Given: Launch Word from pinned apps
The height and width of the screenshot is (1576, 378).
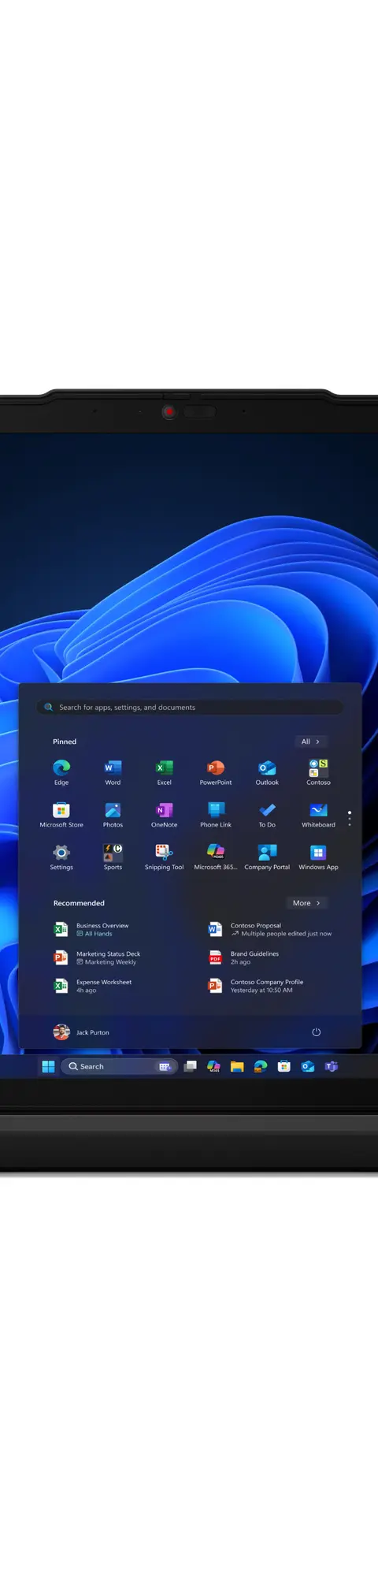Looking at the screenshot, I should pos(113,771).
